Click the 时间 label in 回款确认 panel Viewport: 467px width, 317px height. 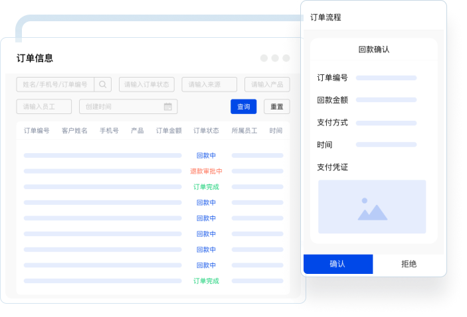(325, 145)
